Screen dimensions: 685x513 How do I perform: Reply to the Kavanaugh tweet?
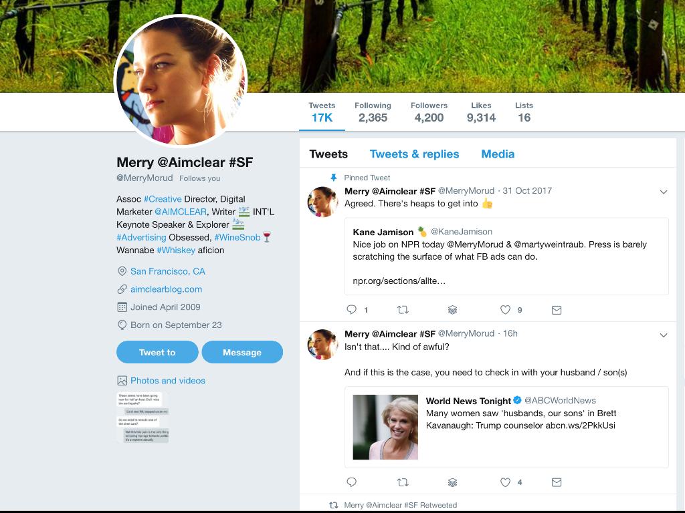(x=352, y=482)
